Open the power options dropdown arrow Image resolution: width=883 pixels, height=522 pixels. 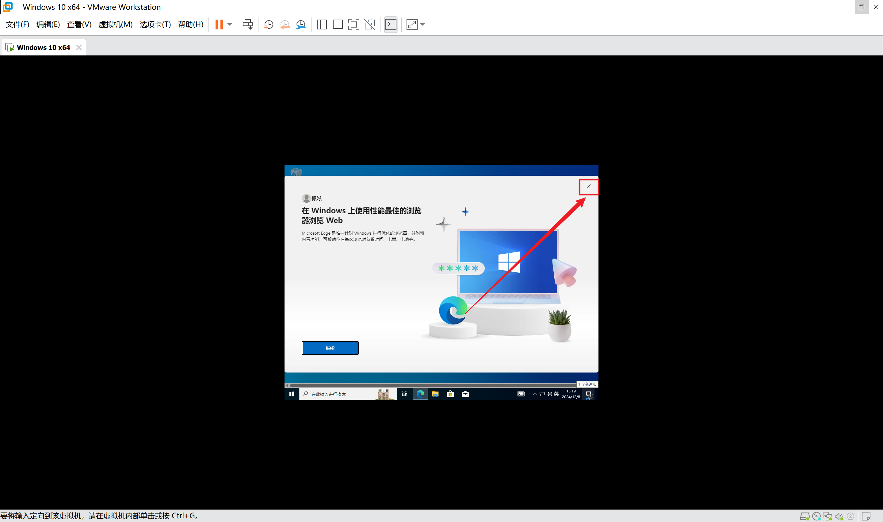tap(230, 24)
